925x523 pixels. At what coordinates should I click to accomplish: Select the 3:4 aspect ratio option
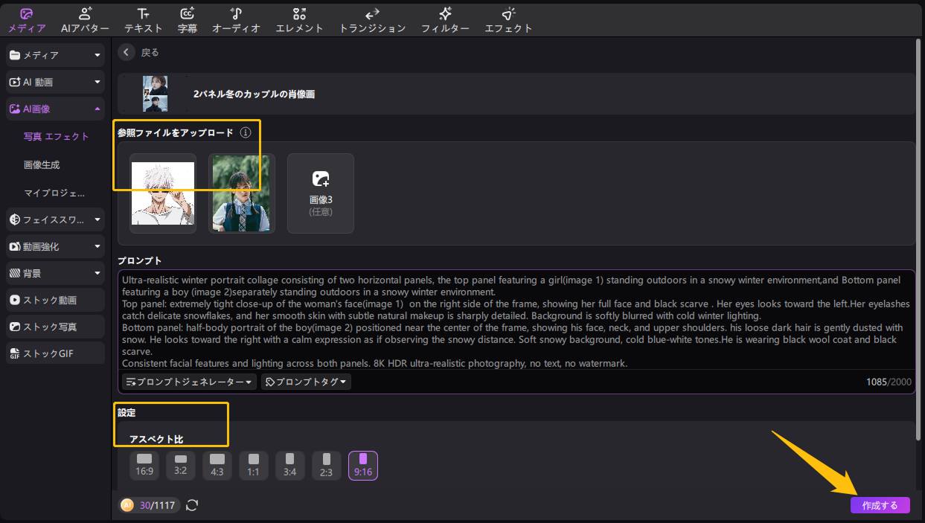coord(289,465)
